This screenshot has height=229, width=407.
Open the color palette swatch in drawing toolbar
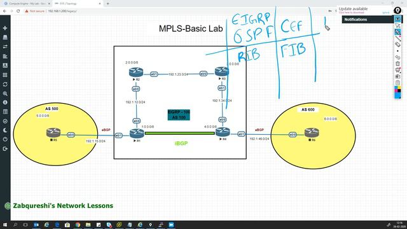(397, 89)
